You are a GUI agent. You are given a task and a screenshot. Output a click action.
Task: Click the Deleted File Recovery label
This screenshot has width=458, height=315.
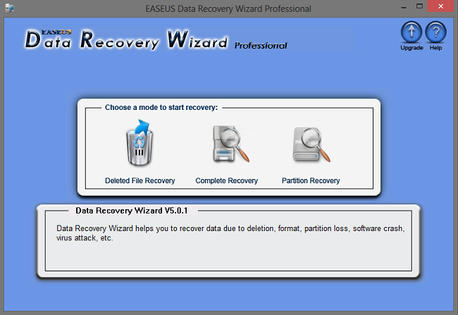[x=140, y=180]
